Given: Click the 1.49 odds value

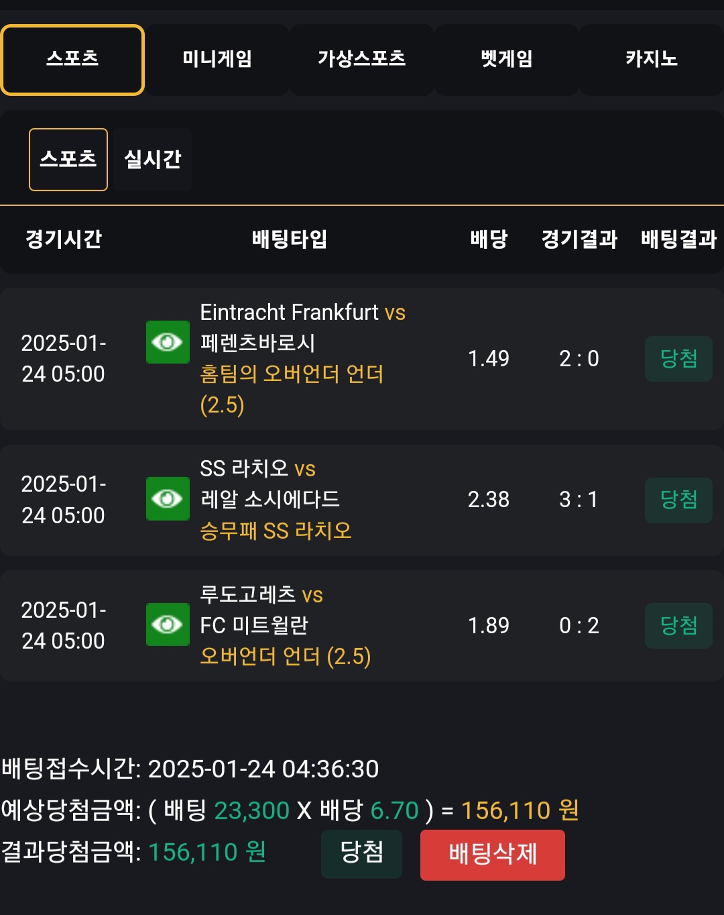Looking at the screenshot, I should 488,359.
